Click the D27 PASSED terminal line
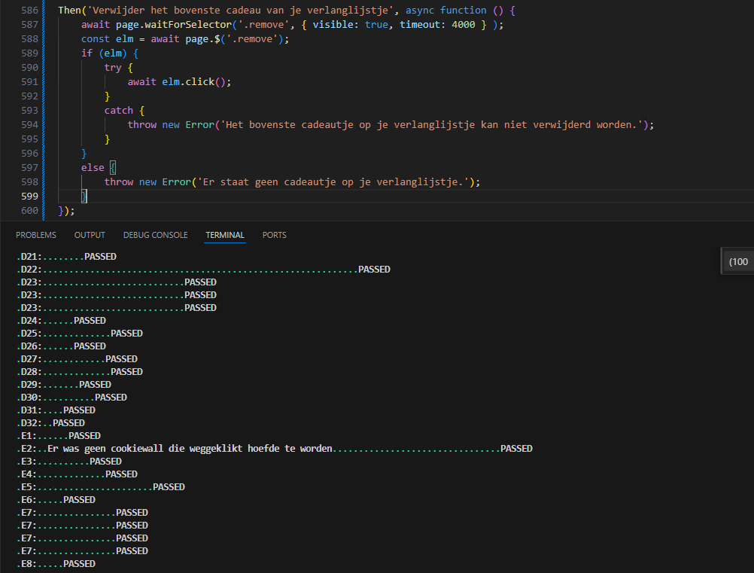This screenshot has height=573, width=754. 78,359
